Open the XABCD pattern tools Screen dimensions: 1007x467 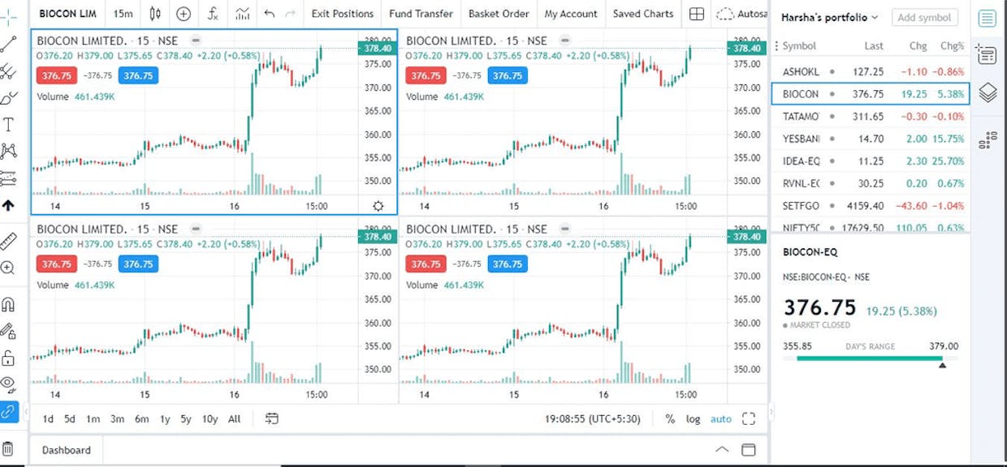(8, 151)
